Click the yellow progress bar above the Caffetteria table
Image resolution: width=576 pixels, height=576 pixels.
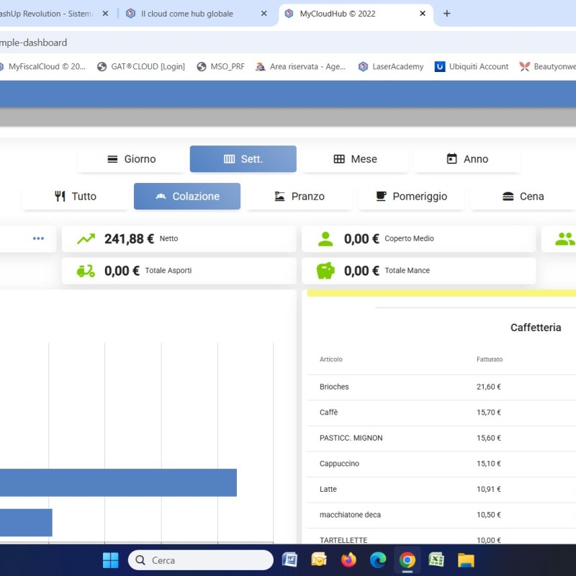pos(439,294)
